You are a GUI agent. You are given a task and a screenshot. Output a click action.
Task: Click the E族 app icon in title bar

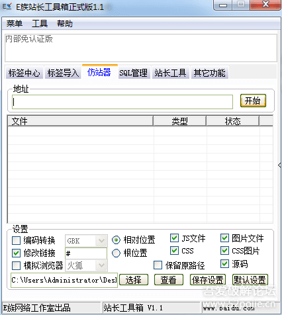pos(7,7)
